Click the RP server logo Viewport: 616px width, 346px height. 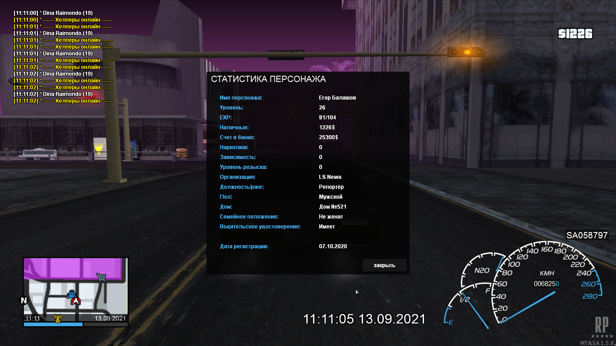point(602,328)
